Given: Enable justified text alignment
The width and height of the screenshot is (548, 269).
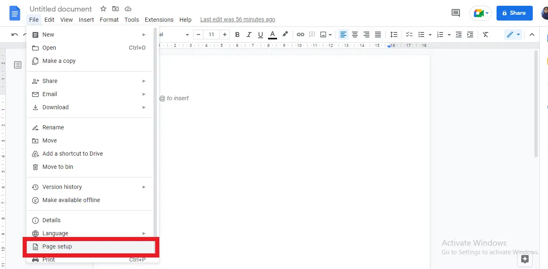Looking at the screenshot, I should tap(378, 34).
